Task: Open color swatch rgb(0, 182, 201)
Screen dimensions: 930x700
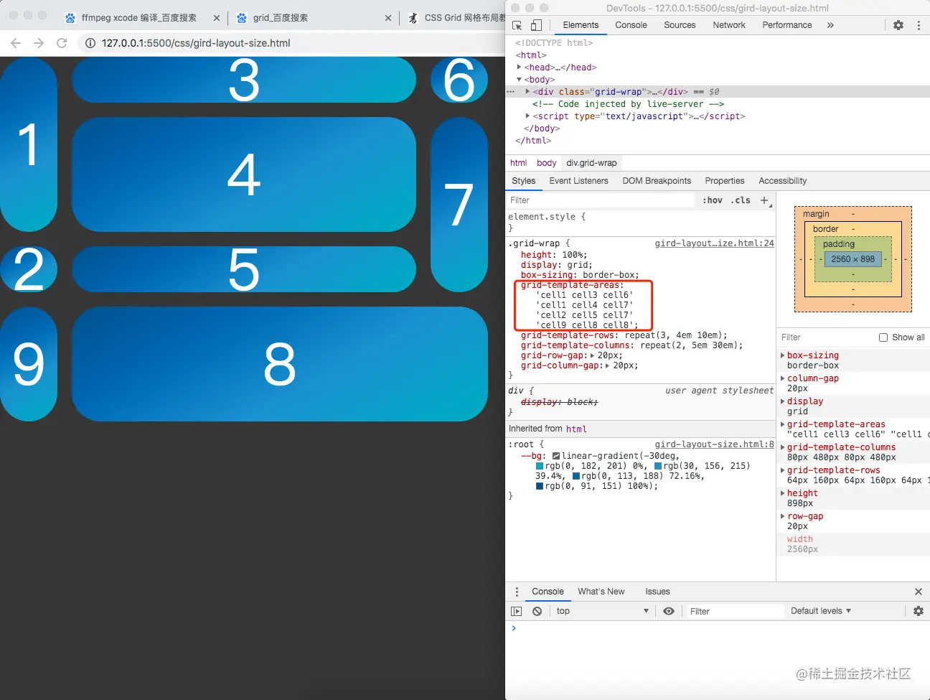Action: click(x=540, y=466)
